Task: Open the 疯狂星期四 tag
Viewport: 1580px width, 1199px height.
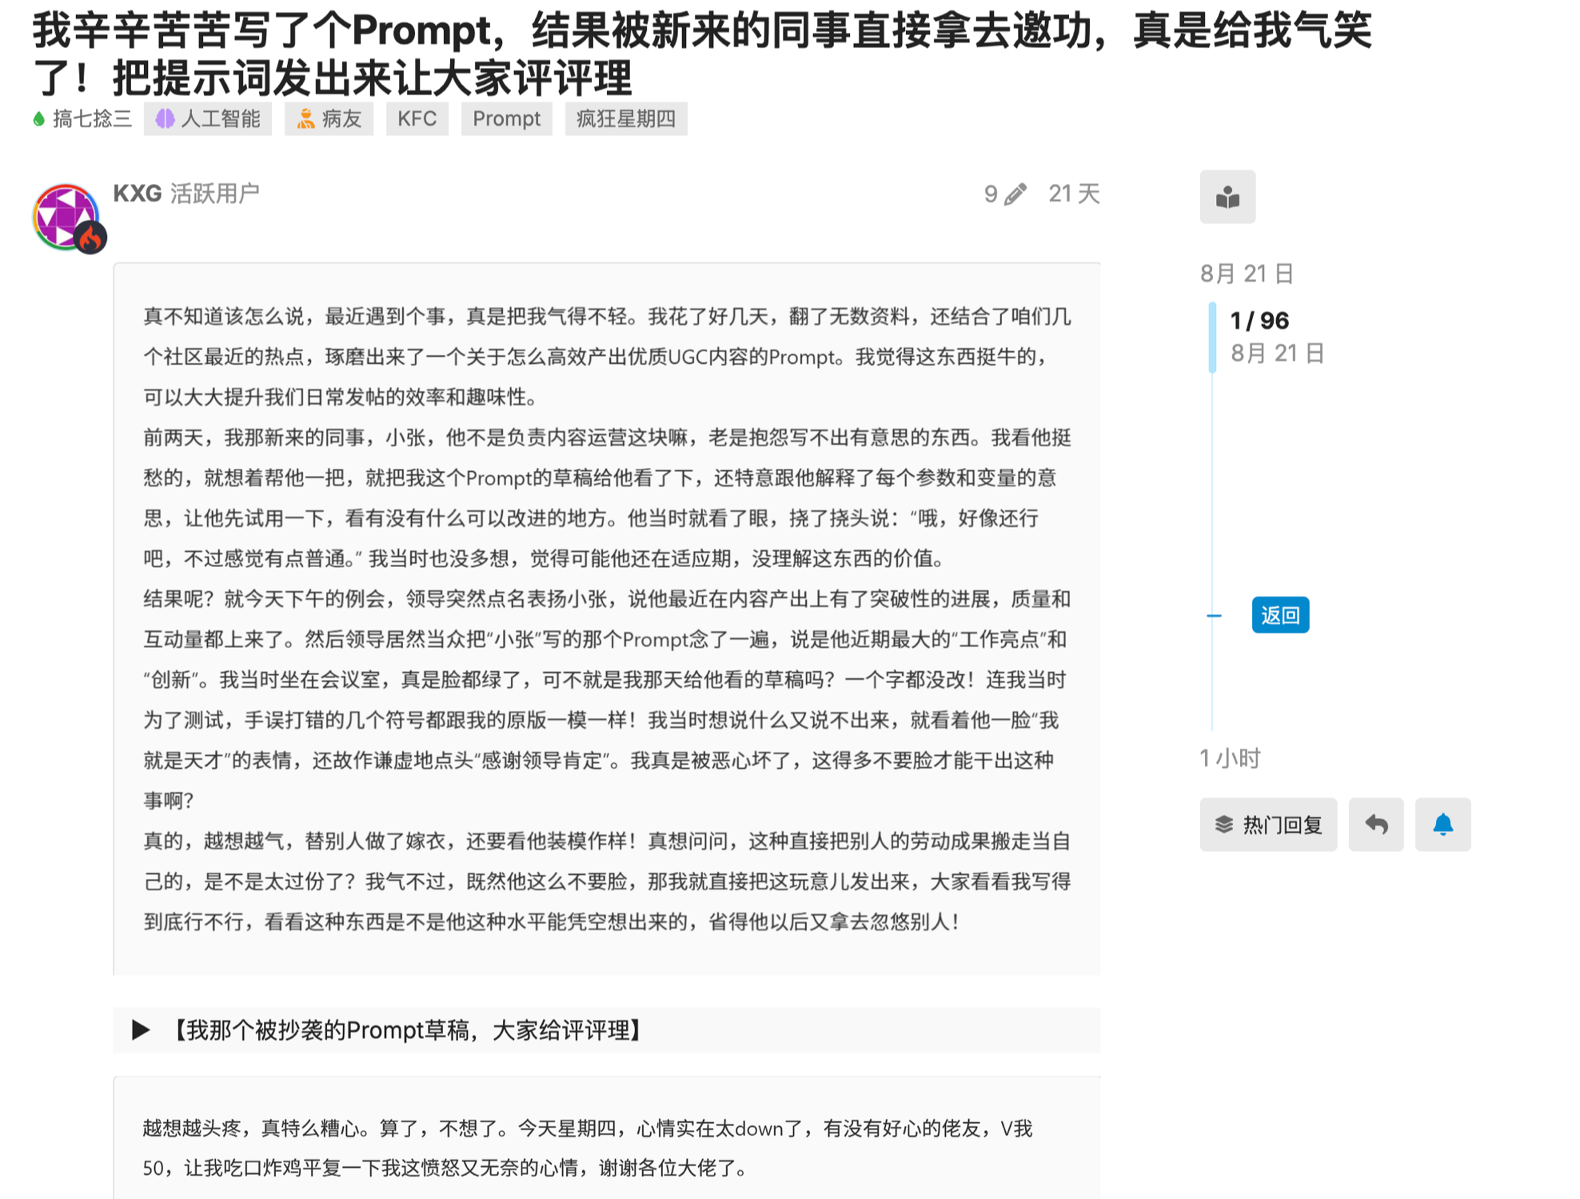Action: 625,119
